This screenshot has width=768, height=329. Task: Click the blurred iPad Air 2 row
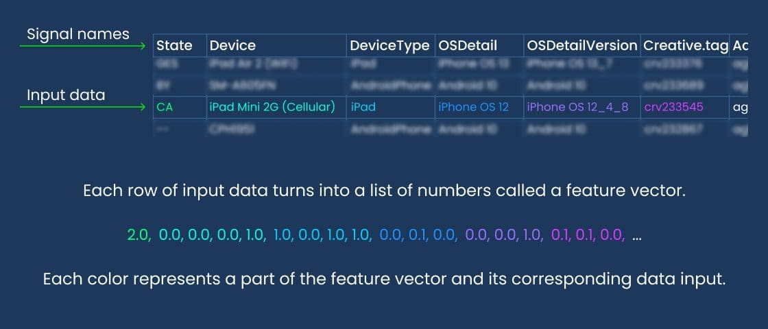[450, 64]
